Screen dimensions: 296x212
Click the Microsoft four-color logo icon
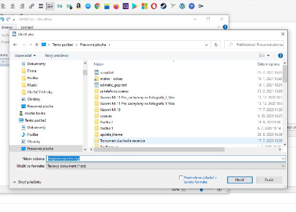point(145,6)
